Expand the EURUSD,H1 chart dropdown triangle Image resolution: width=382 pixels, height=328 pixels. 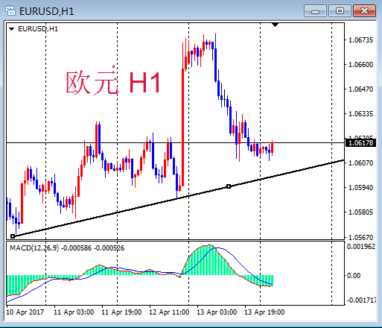tap(11, 29)
